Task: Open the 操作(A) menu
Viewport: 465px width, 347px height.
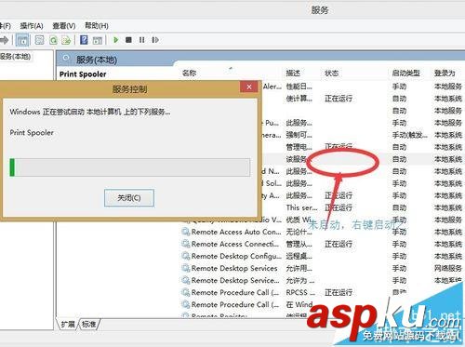Action: [x=32, y=26]
